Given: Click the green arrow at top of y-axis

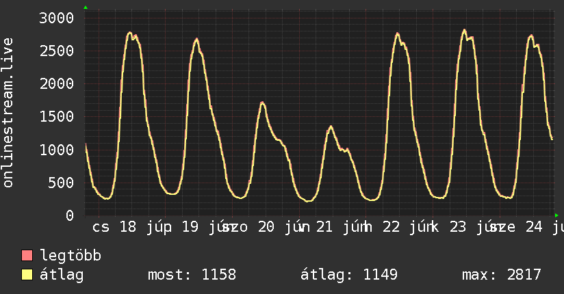Looking at the screenshot, I should (x=86, y=8).
